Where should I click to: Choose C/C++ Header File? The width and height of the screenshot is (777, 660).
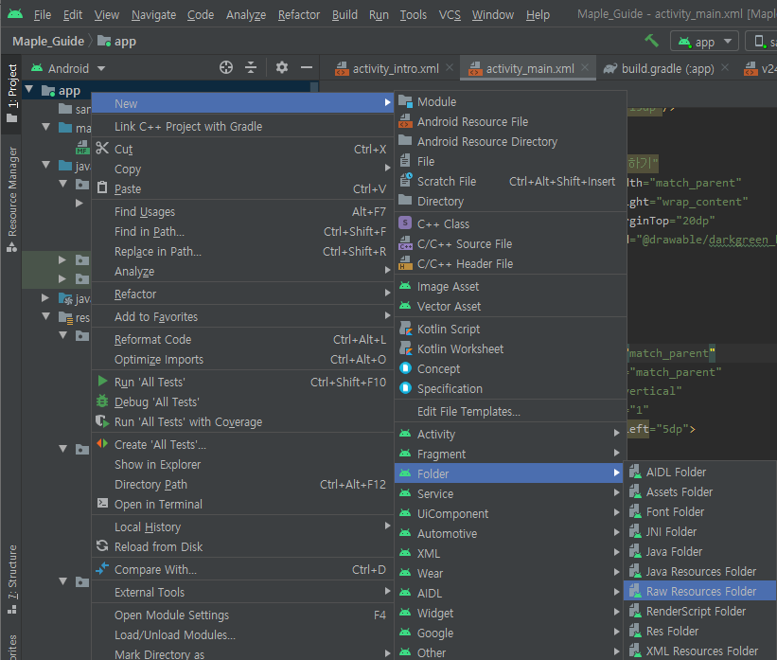[510, 264]
